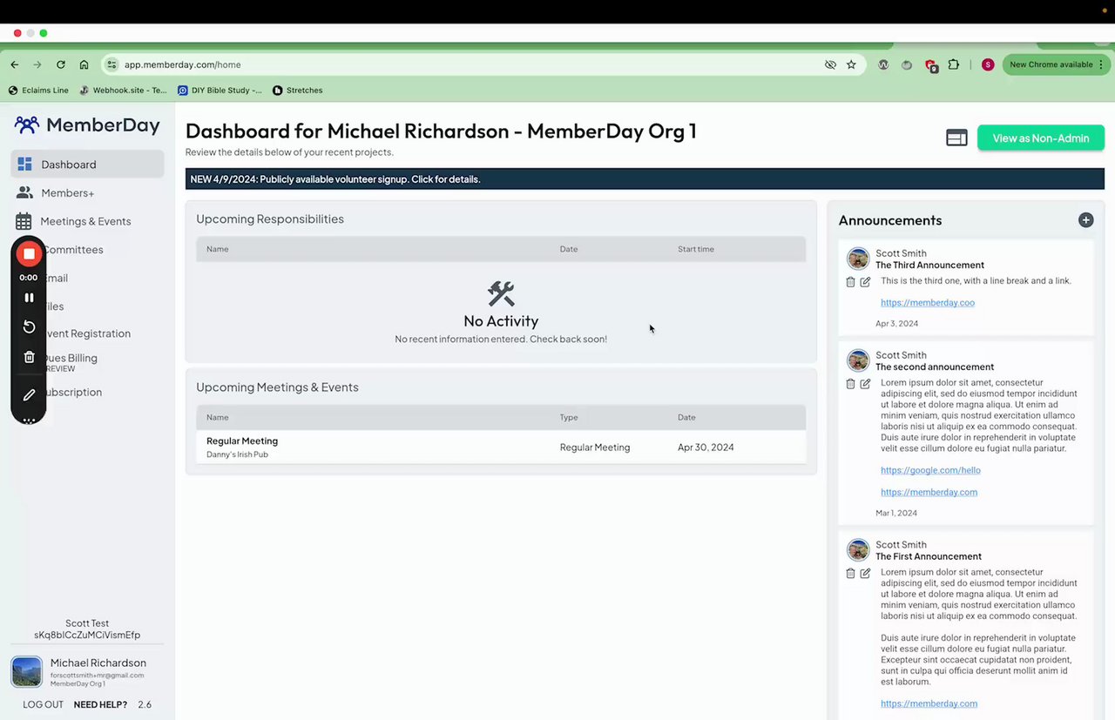
Task: Click the layout toggle icon beside View as Non-Admin
Action: [956, 138]
